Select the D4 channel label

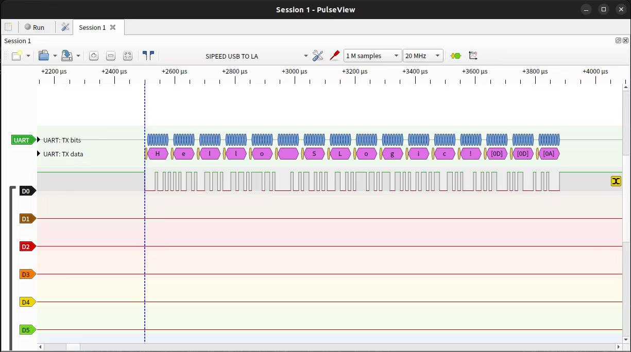[x=27, y=302]
